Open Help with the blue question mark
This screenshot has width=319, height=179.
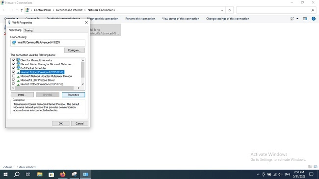pyautogui.click(x=314, y=19)
